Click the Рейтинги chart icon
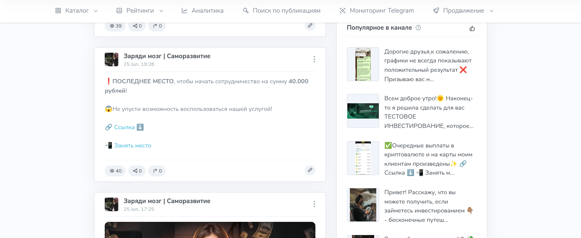Screen dimensions: 581x238 [x=119, y=11]
